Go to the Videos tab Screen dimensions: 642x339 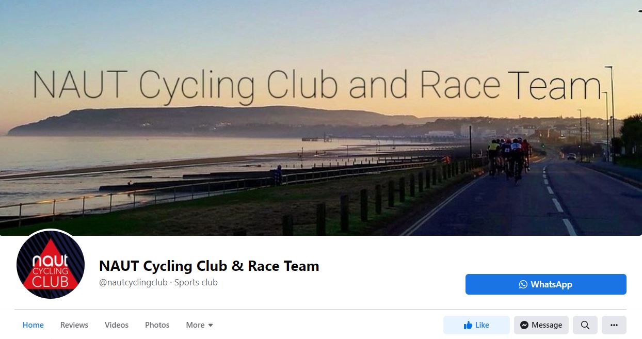coord(117,325)
